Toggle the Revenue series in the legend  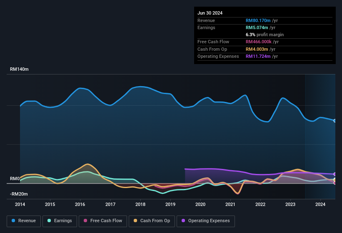click(x=24, y=221)
